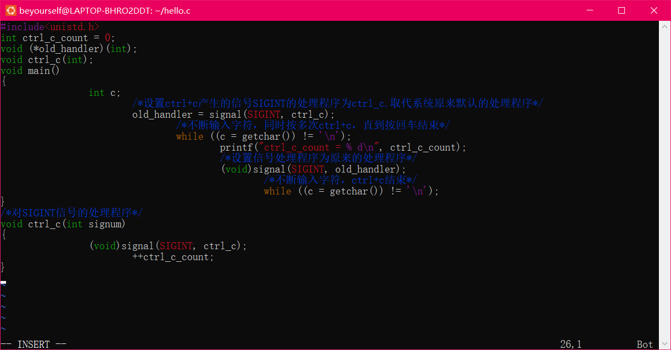671x350 pixels.
Task: Click the printf statement printing ctrl_c_count
Action: [x=340, y=147]
